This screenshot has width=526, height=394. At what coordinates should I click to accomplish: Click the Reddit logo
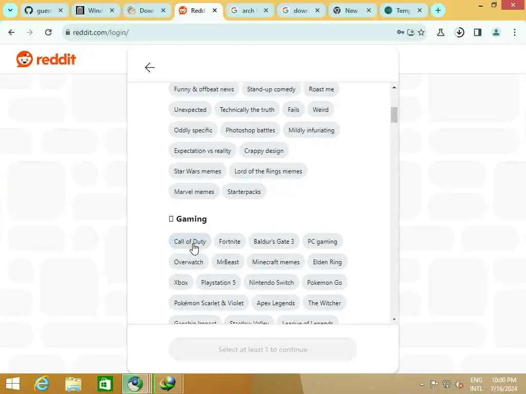(x=46, y=60)
